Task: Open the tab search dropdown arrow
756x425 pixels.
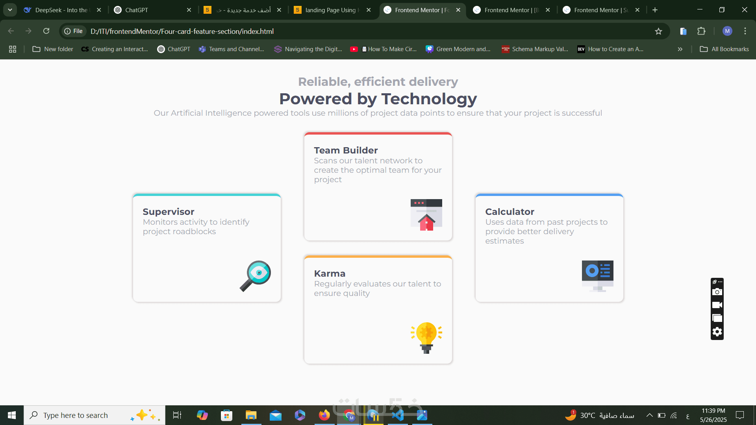Action: (x=10, y=9)
